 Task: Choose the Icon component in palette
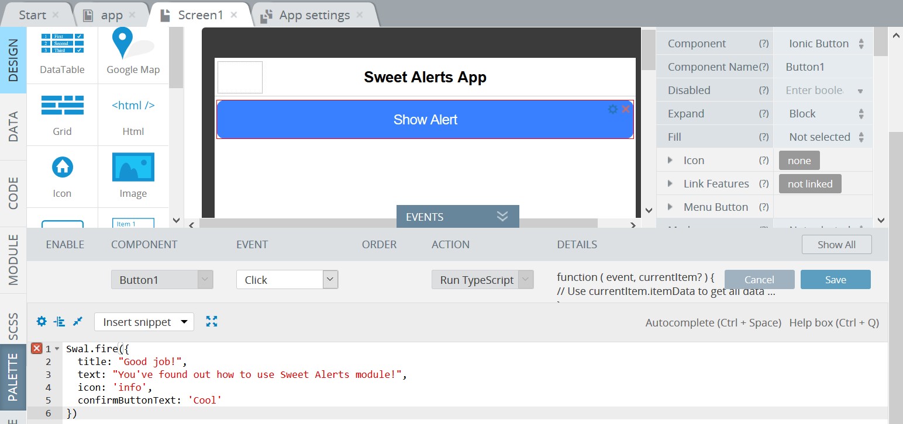62,177
